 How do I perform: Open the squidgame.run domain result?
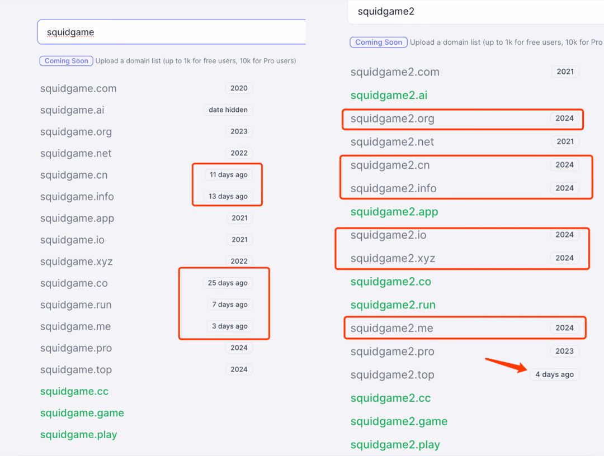(76, 305)
